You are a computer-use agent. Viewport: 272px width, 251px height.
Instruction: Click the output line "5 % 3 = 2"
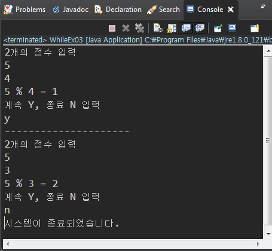point(31,183)
